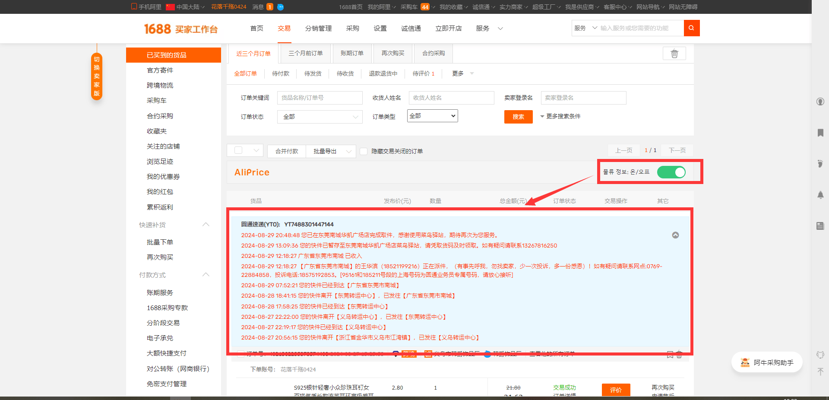Click the bell notification sidebar icon
829x400 pixels.
tap(820, 195)
